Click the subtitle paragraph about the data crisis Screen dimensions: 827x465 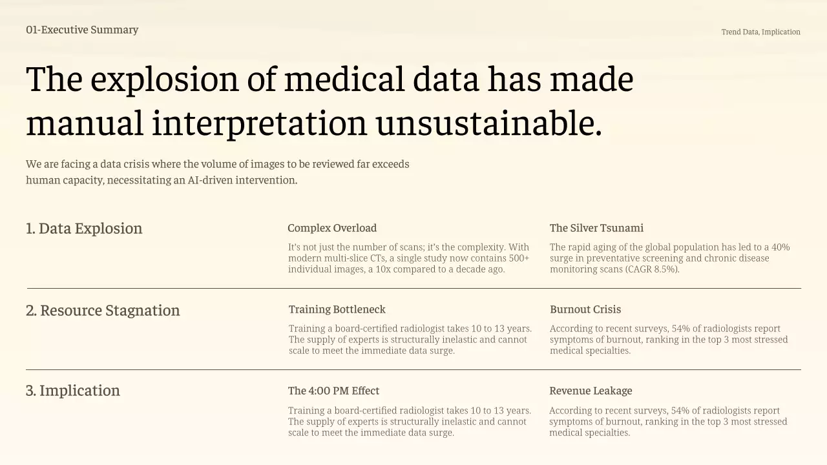[218, 172]
